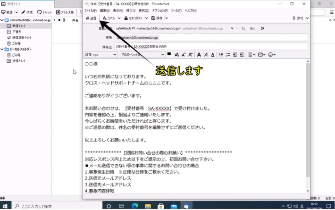Expand the 添付 dropdown arrow
The width and height of the screenshot is (335, 210).
(307, 18)
